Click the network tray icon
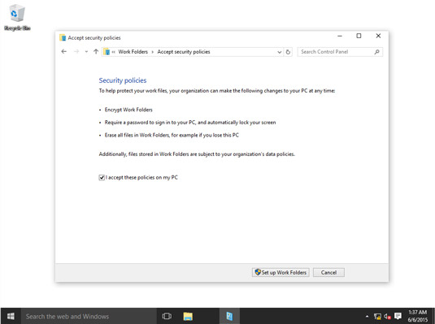This screenshot has width=435, height=324. [377, 316]
